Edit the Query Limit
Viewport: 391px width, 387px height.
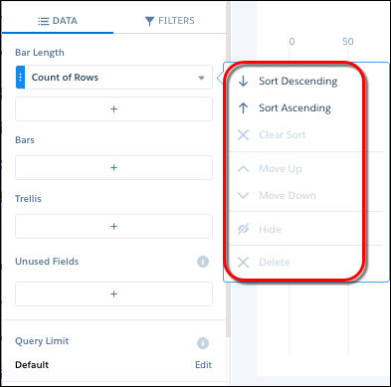coord(203,365)
